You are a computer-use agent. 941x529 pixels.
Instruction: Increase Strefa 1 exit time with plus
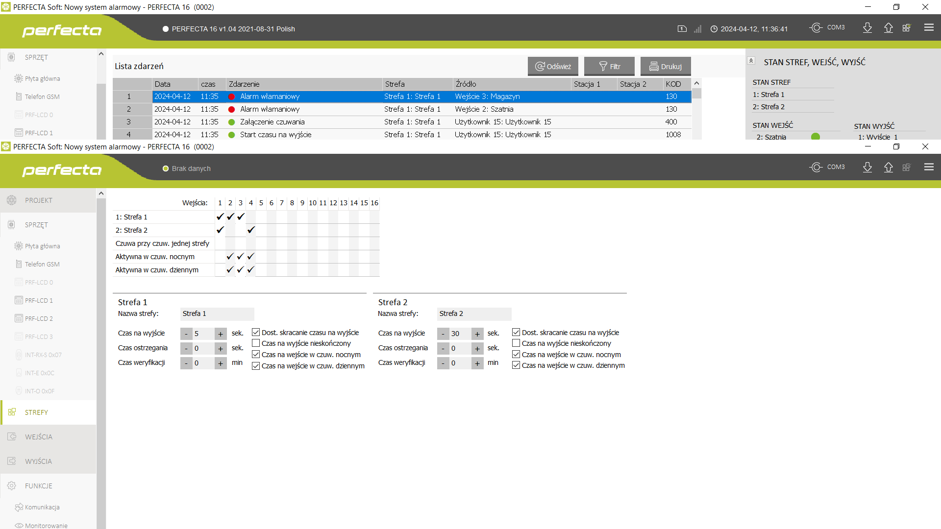[221, 334]
